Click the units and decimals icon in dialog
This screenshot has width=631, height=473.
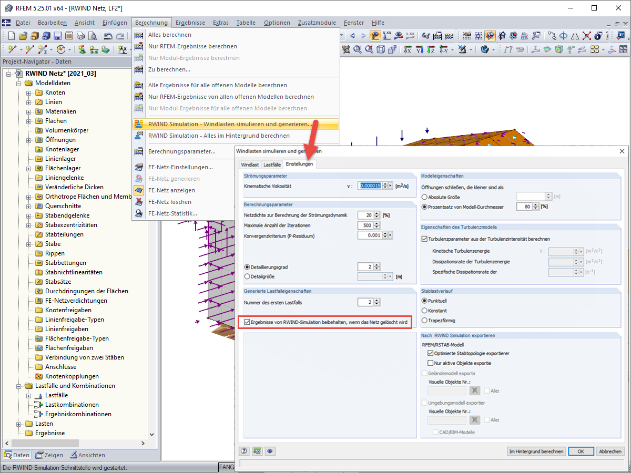click(x=258, y=451)
